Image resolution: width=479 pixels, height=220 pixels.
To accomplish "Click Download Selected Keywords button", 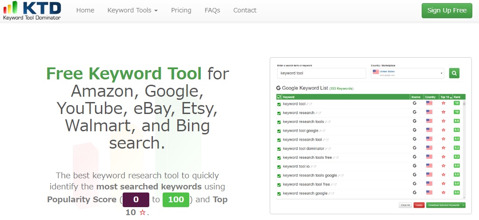I will [444, 205].
